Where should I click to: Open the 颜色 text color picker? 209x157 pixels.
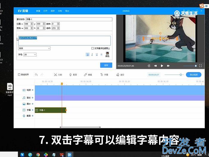pos(107,54)
